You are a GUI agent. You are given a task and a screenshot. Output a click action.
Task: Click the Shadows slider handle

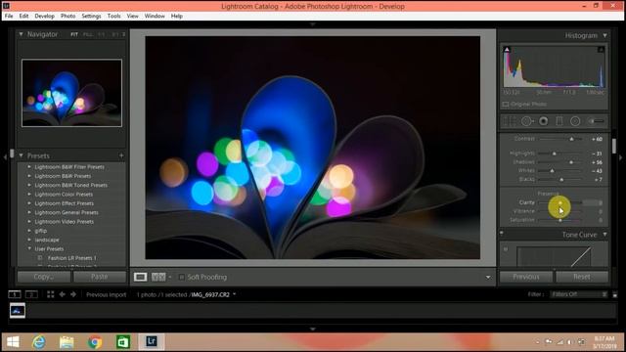tap(571, 162)
